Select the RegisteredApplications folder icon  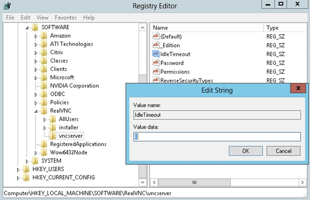click(x=44, y=144)
